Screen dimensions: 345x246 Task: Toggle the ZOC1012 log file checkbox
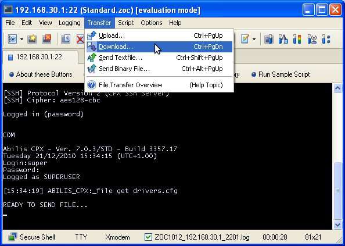point(148,237)
